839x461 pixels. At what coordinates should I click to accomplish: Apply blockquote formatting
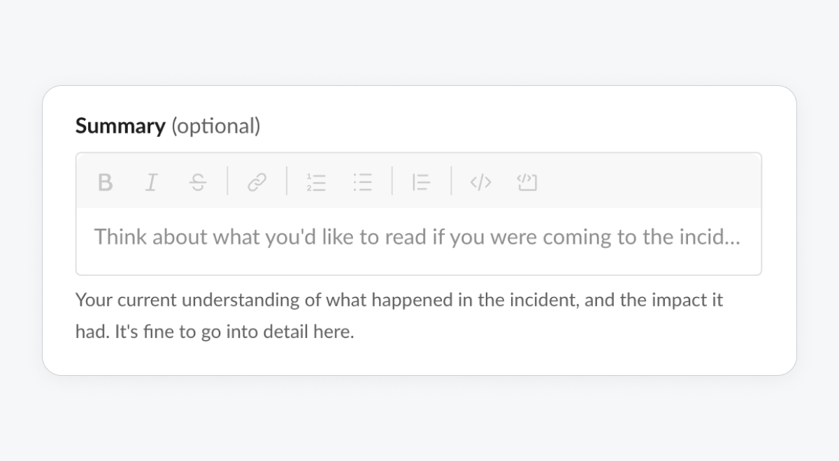pos(421,182)
